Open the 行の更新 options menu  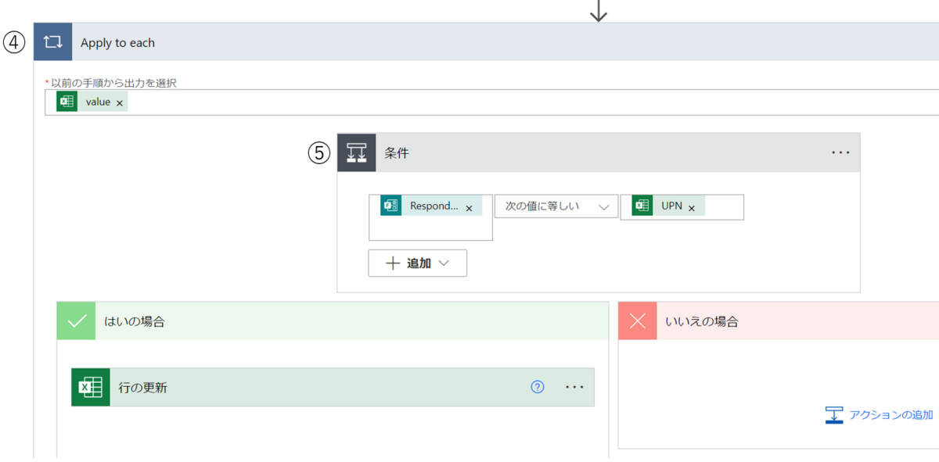(574, 387)
